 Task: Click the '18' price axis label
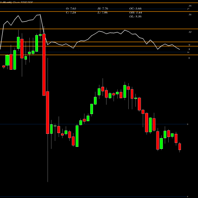[x=190, y=6]
